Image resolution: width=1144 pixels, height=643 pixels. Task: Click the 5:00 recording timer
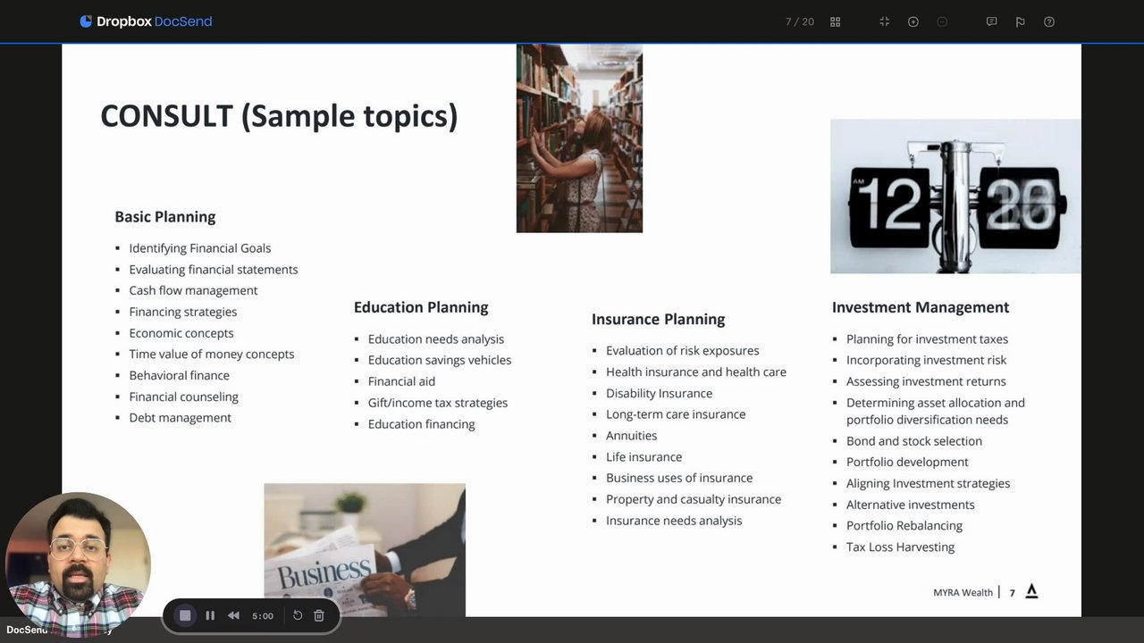[x=263, y=615]
